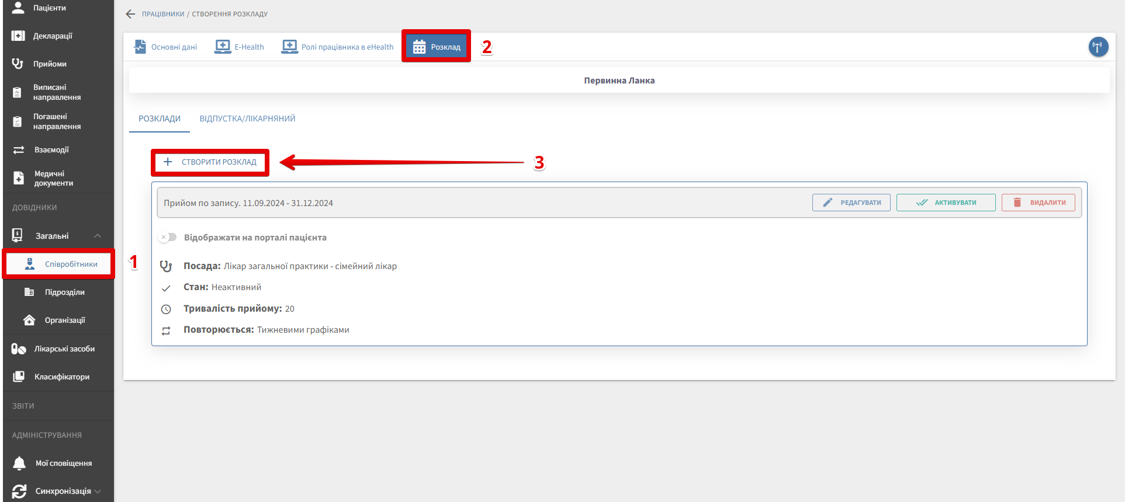Click the Декларації sidebar icon
Screen dimensions: 1125x502
(x=18, y=36)
